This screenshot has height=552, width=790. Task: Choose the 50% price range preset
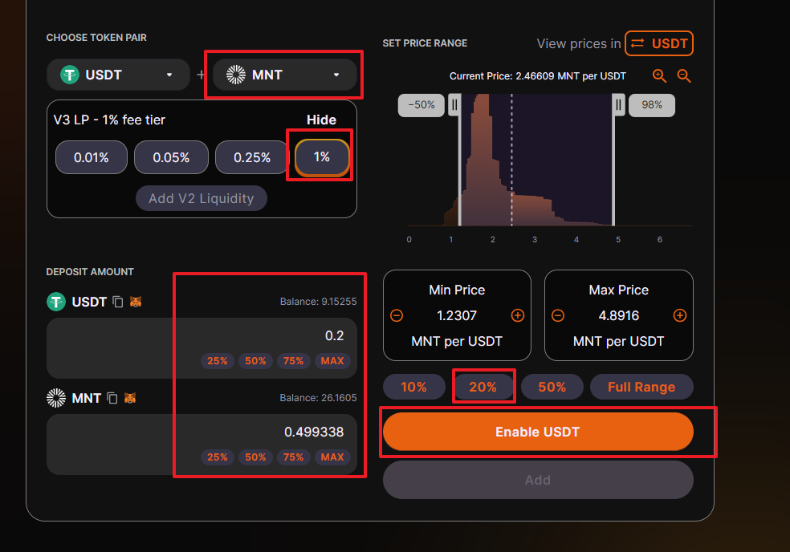point(552,387)
